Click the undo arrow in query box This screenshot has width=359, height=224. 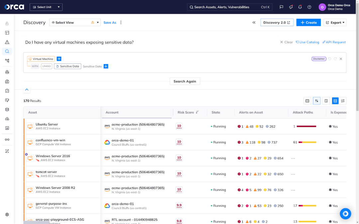click(x=330, y=59)
